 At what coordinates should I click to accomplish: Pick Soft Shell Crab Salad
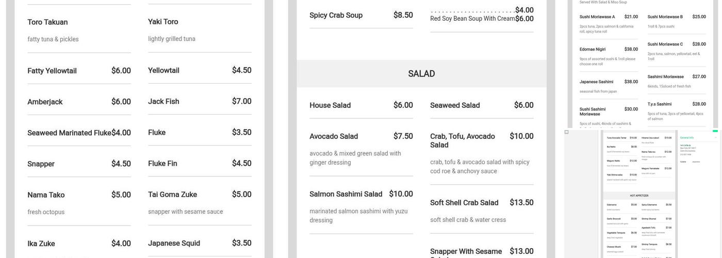pos(464,203)
